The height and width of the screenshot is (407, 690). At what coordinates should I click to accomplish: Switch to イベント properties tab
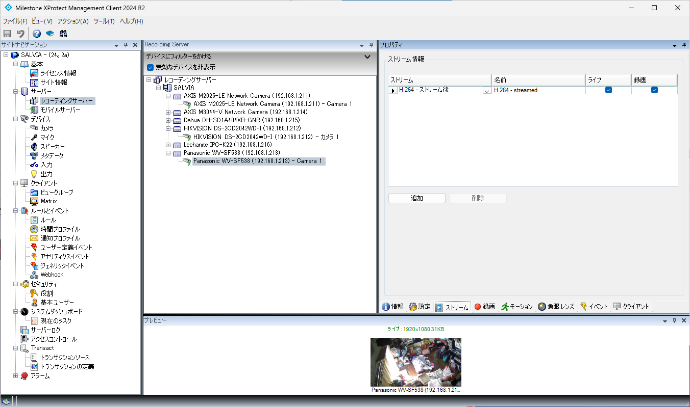click(594, 307)
